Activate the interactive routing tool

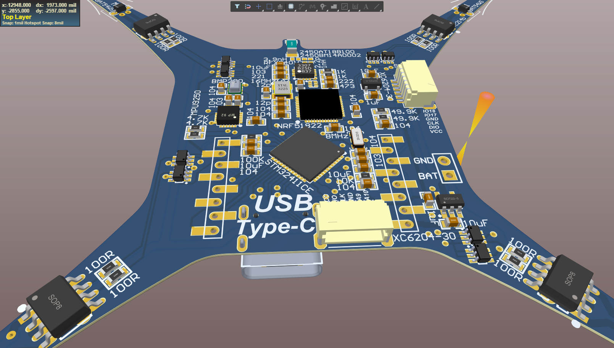(x=301, y=6)
